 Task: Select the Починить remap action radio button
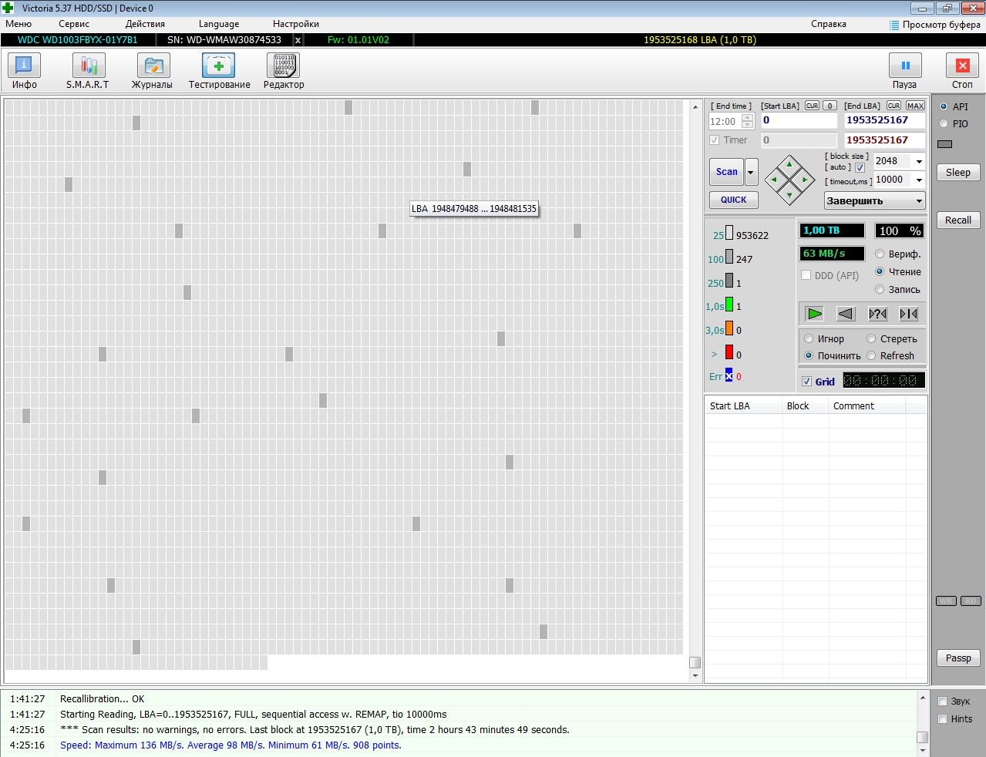pos(809,355)
